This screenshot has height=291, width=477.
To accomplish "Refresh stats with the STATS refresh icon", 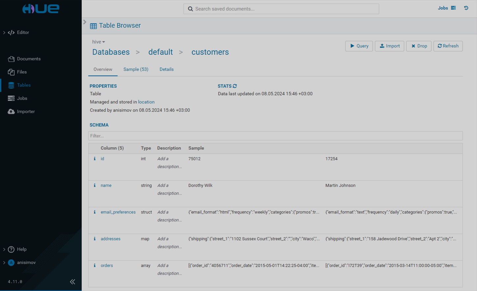I will click(235, 86).
